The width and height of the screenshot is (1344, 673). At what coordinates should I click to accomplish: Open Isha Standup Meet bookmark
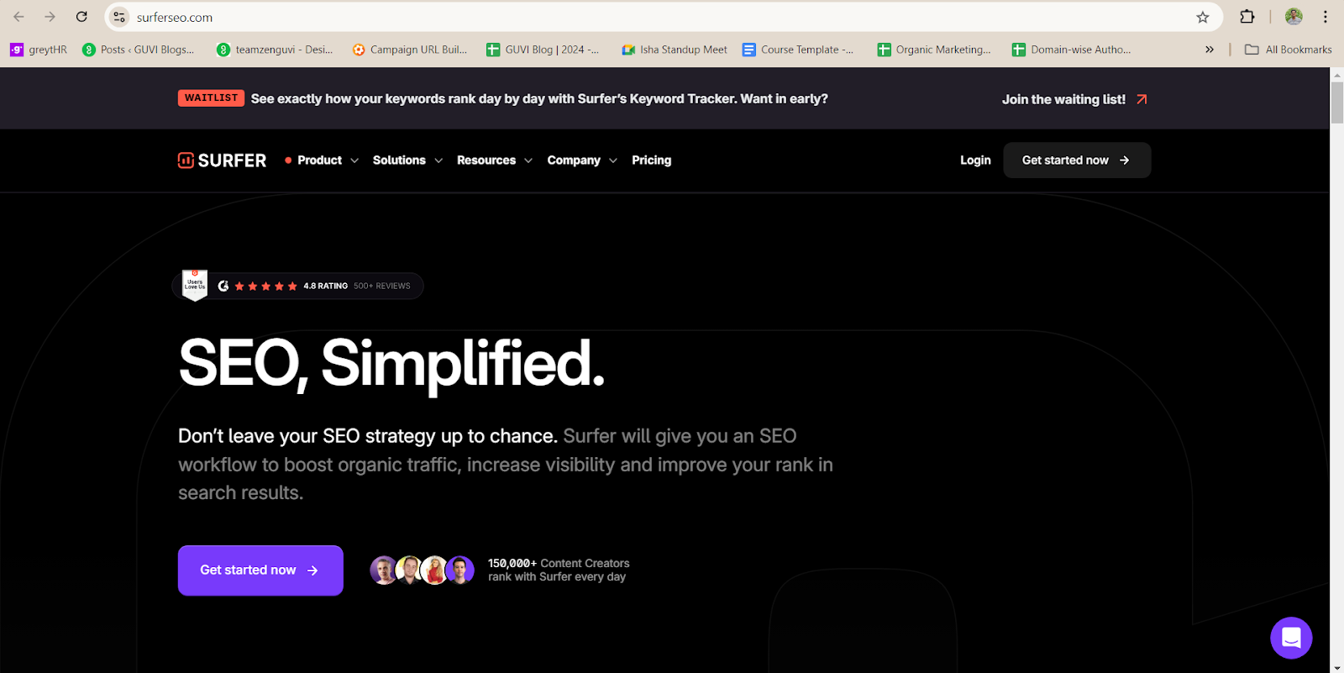(x=675, y=50)
